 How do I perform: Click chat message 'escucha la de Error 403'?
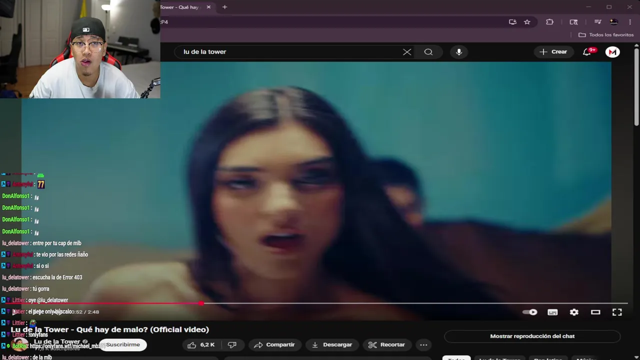(57, 277)
